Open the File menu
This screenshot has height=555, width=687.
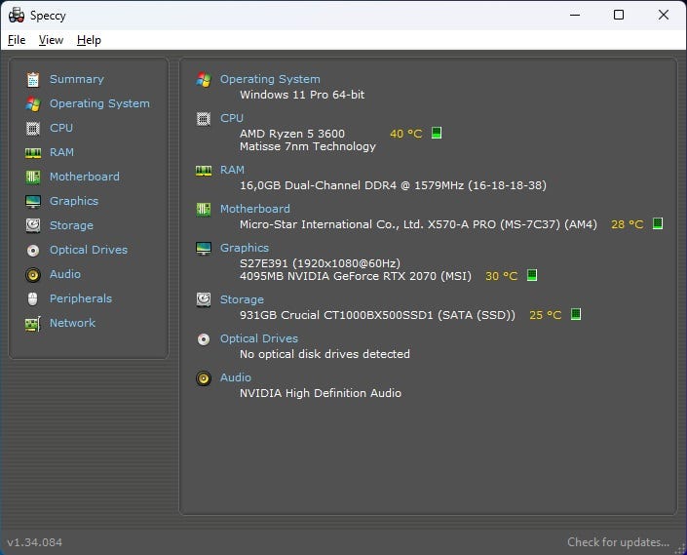(x=17, y=40)
